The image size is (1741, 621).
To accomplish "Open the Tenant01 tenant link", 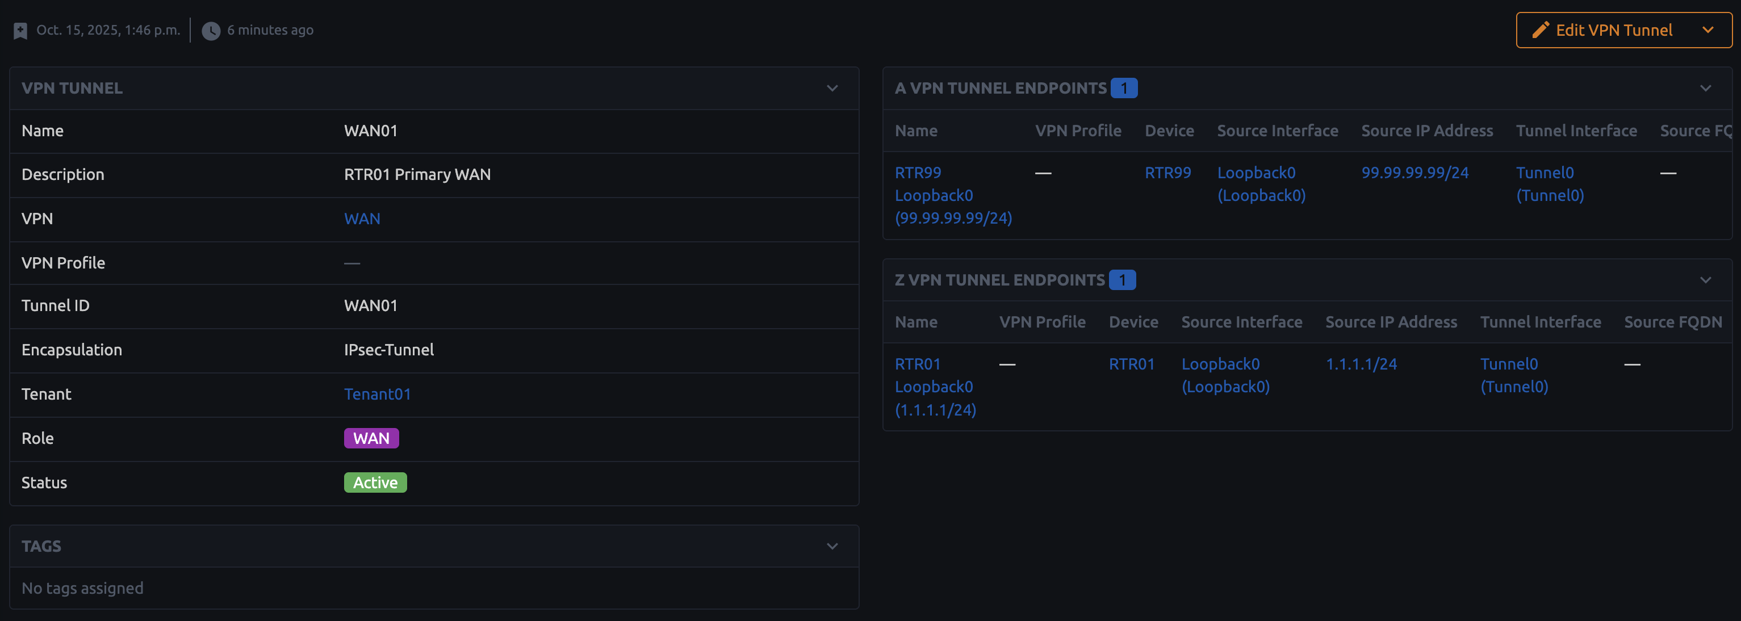I will (x=377, y=394).
